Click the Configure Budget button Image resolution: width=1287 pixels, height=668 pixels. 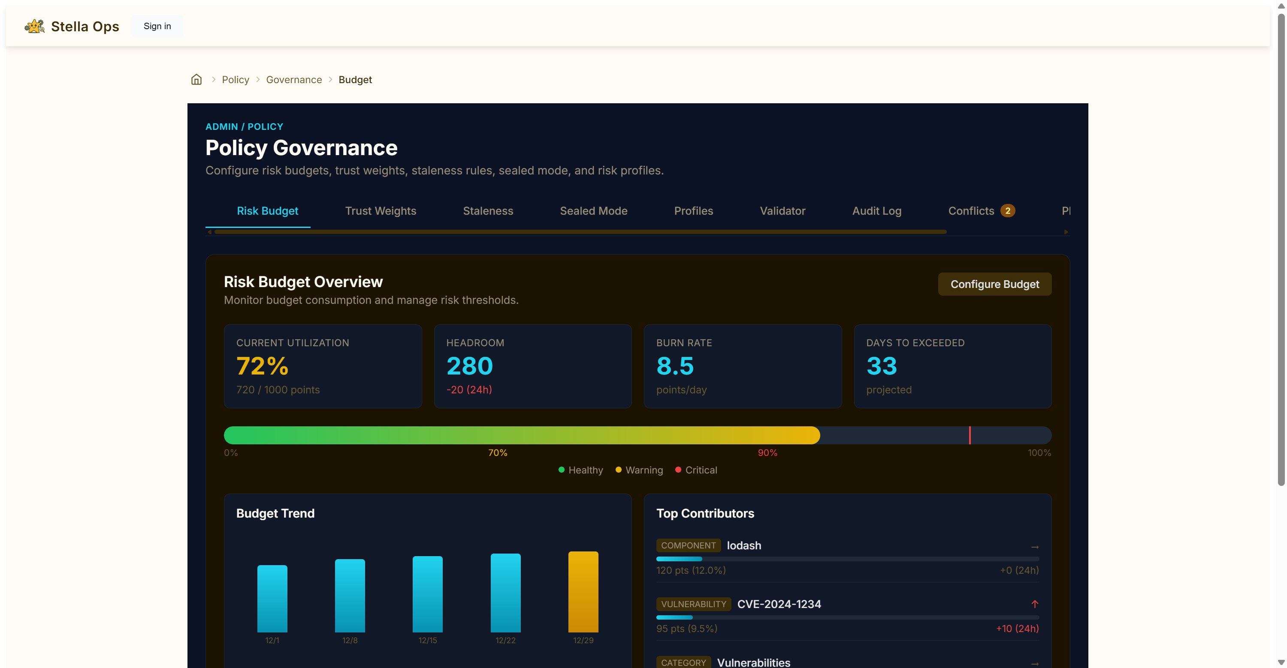994,284
